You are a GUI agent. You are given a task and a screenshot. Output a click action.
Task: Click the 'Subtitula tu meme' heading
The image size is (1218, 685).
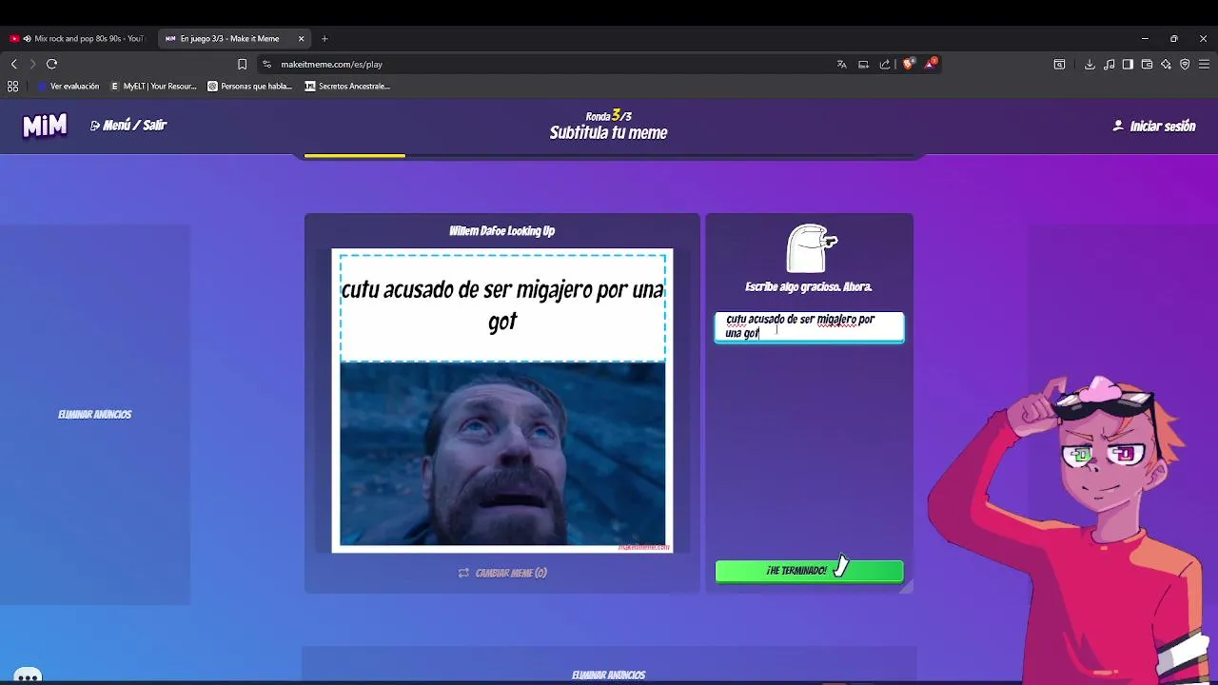(608, 133)
